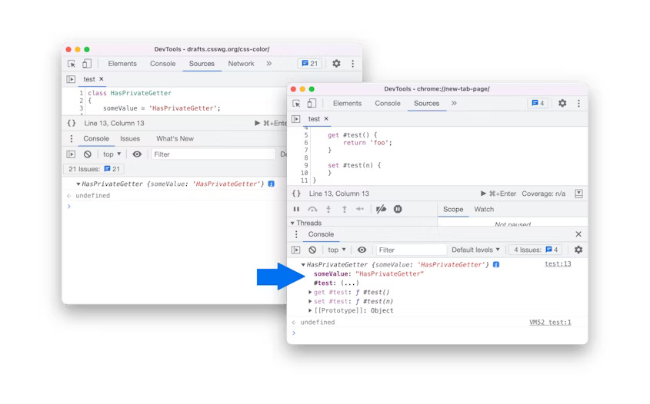
Task: Expand get #test getter function
Action: tap(310, 292)
